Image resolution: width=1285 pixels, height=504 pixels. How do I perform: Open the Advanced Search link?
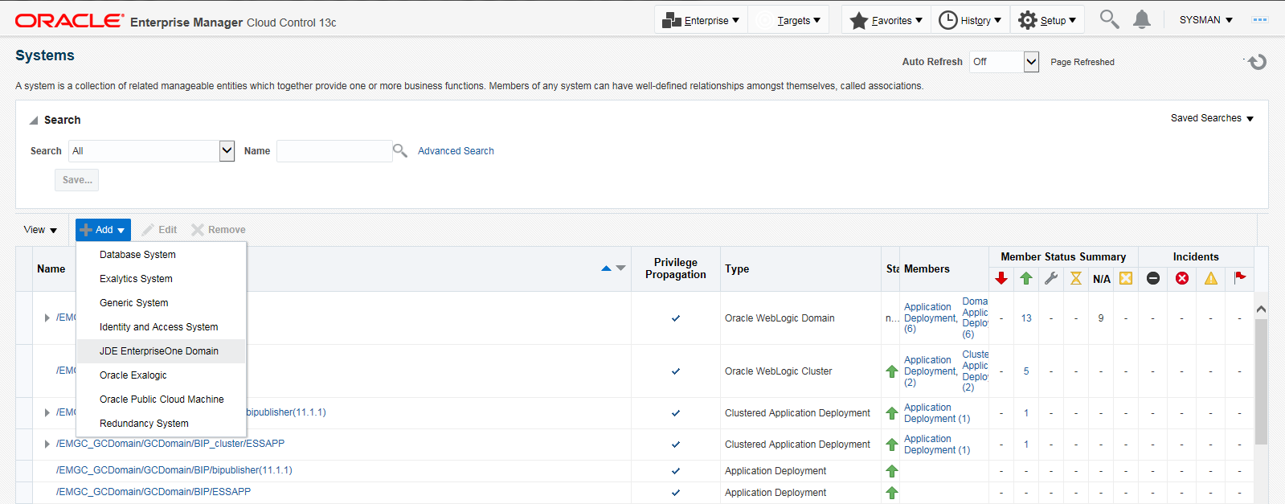456,151
